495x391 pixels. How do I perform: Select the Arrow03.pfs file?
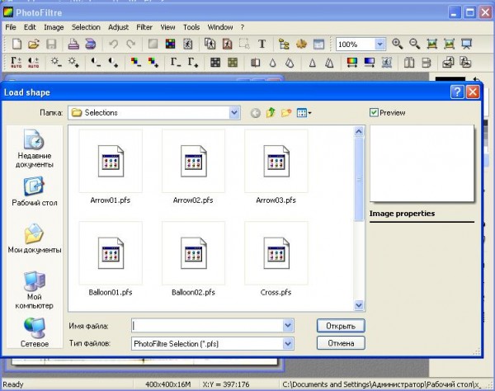point(276,167)
